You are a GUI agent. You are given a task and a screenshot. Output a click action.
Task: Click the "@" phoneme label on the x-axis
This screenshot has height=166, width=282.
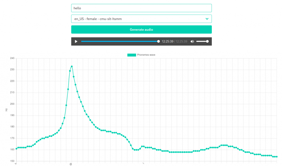coord(71,164)
